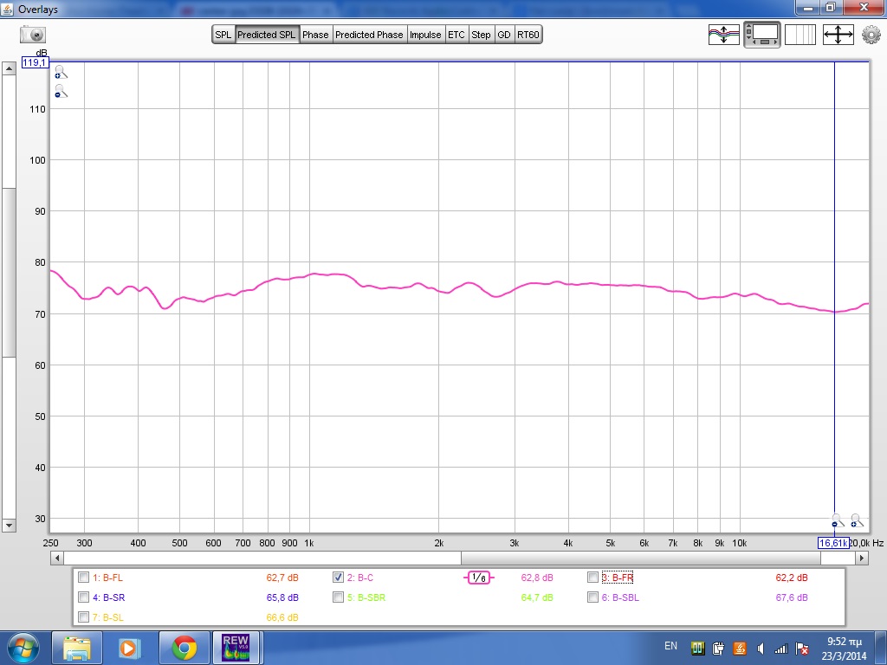The image size is (887, 665).
Task: Show the 4: B-SR trace
Action: point(83,597)
